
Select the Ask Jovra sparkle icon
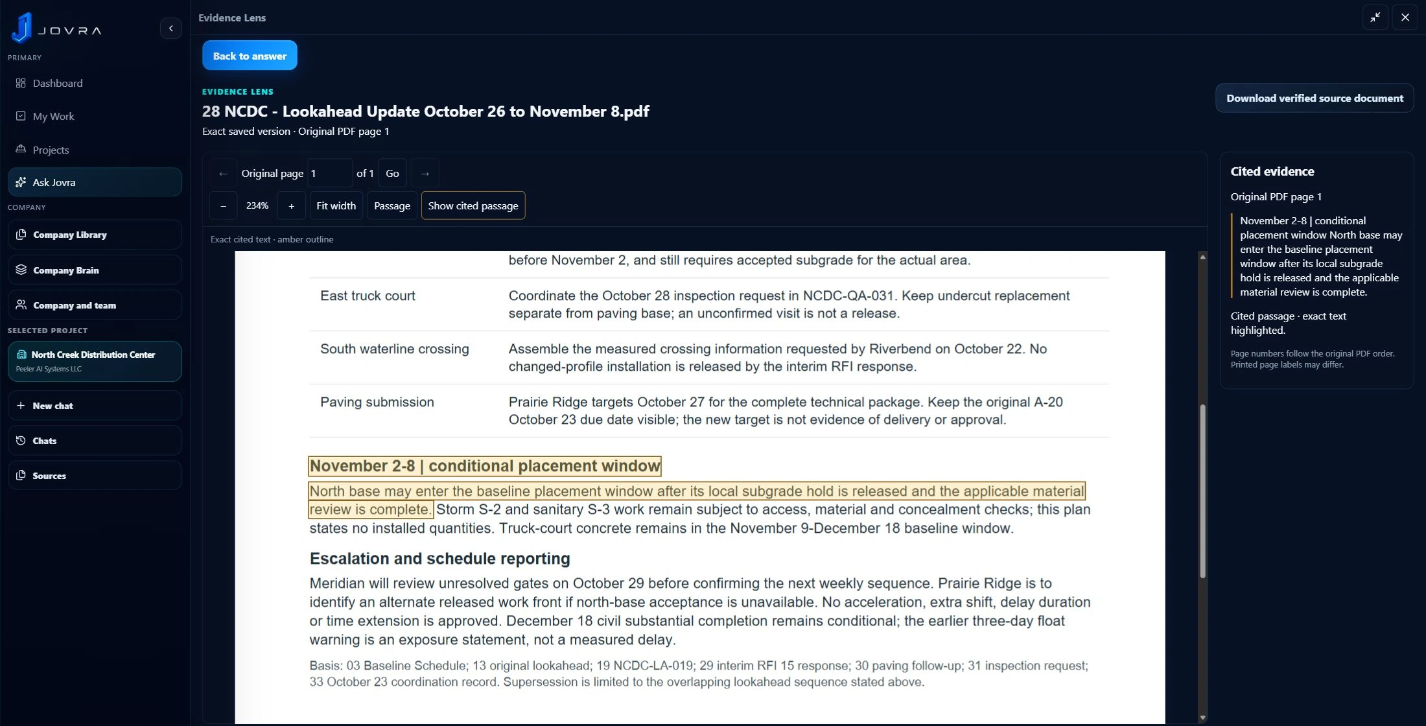pos(21,182)
